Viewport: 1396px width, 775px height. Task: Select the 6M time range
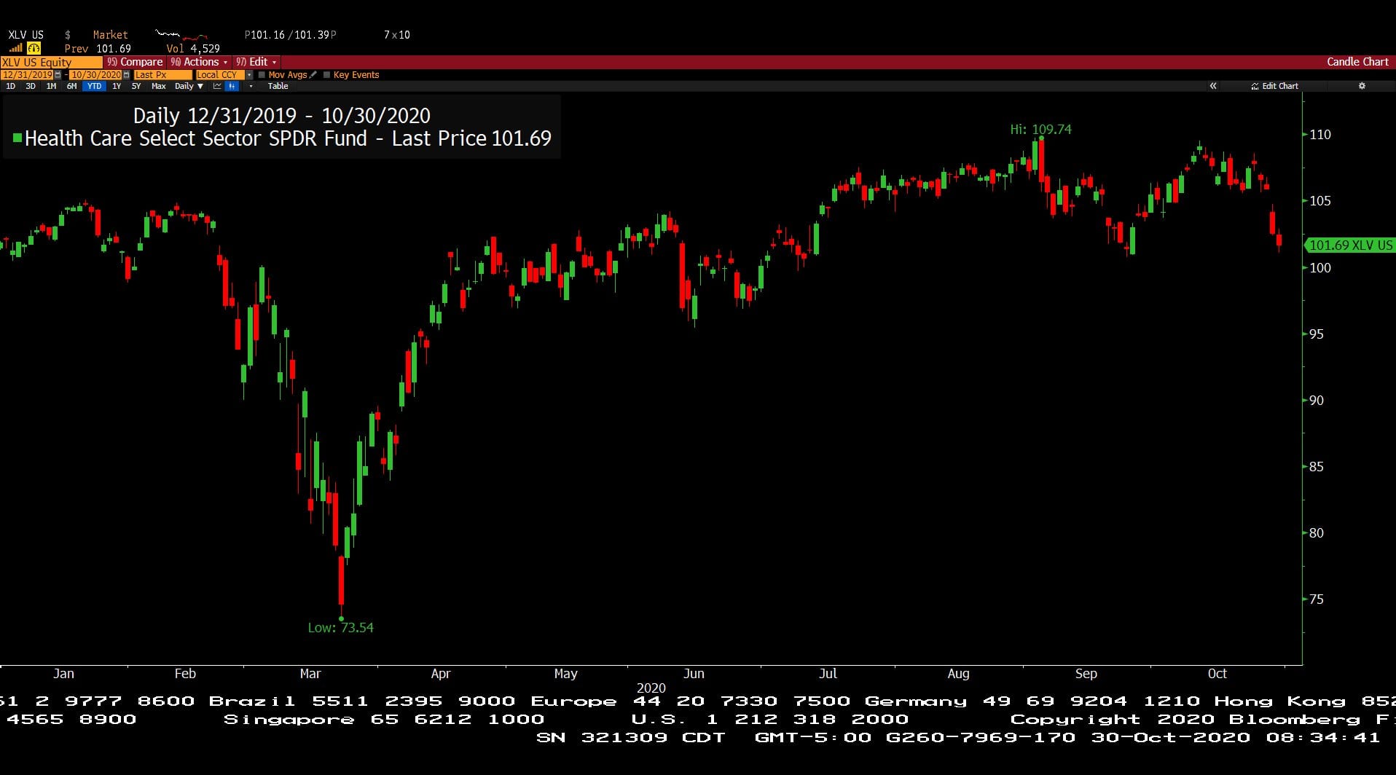pyautogui.click(x=71, y=86)
